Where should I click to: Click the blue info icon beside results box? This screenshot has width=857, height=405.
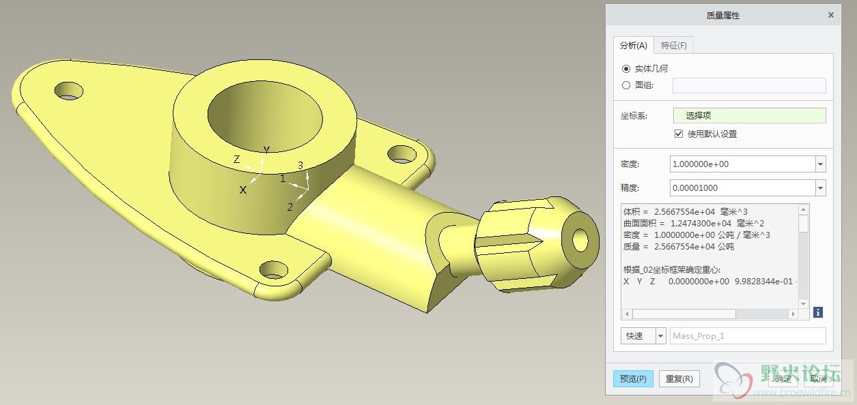tap(818, 312)
